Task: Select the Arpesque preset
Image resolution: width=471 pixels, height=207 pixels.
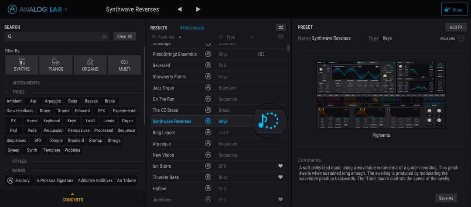Action: coord(162,144)
